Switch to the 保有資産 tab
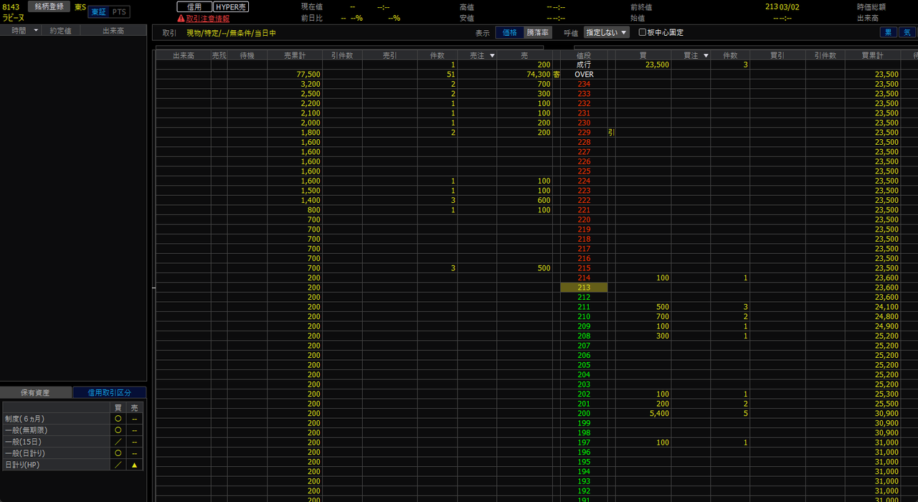 tap(36, 392)
